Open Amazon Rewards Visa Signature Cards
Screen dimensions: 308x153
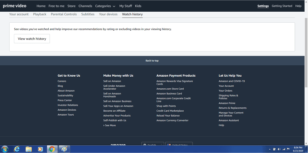pos(175,82)
